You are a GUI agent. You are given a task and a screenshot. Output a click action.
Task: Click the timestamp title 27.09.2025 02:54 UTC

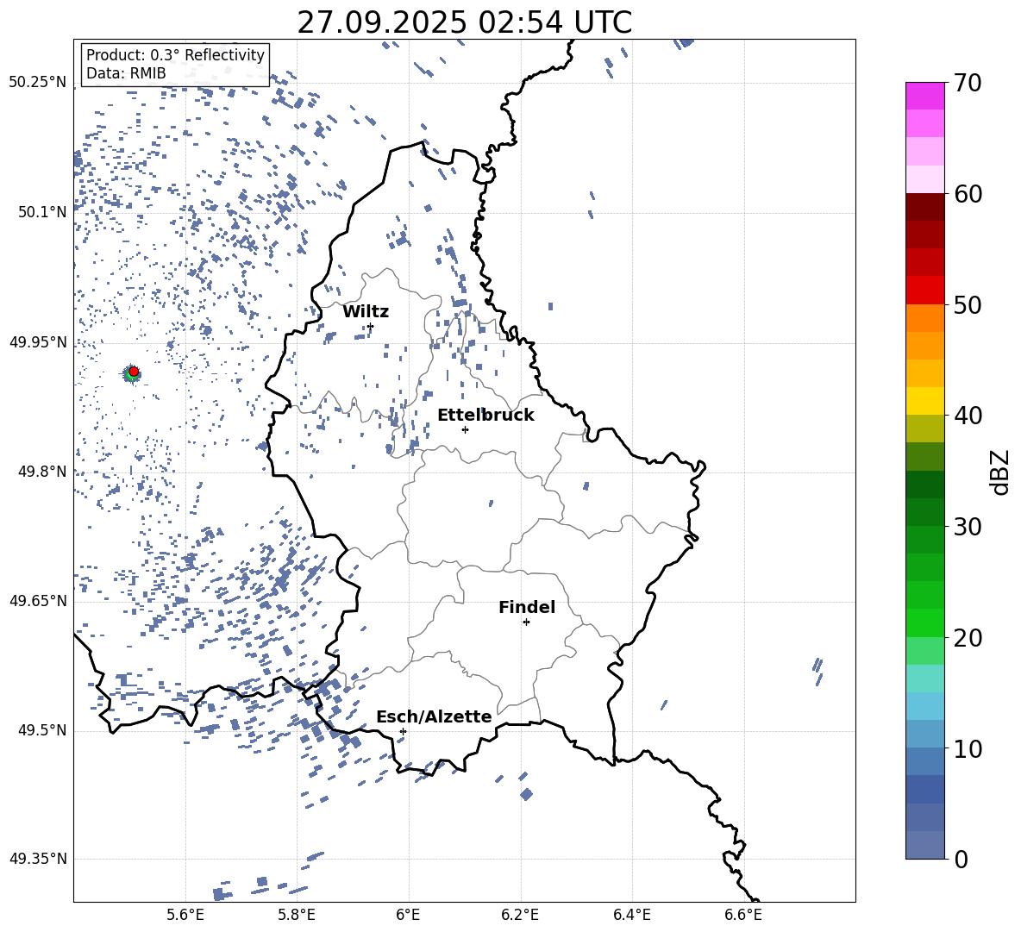464,22
